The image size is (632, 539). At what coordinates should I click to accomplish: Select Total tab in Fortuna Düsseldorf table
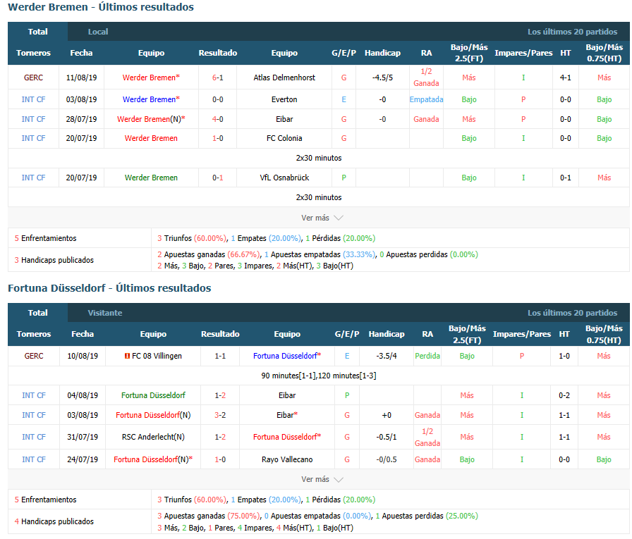[37, 313]
